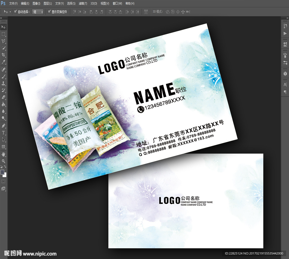Viewport: 289px width, 259px height.
Task: Select the Eraser tool
Action: click(x=3, y=97)
